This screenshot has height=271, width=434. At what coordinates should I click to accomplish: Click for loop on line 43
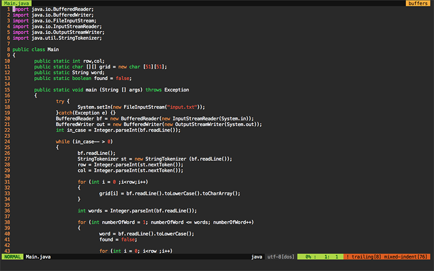136,251
